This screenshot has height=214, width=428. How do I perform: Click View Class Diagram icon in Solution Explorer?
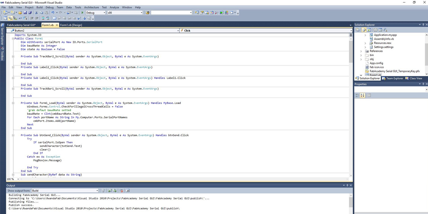(385, 30)
